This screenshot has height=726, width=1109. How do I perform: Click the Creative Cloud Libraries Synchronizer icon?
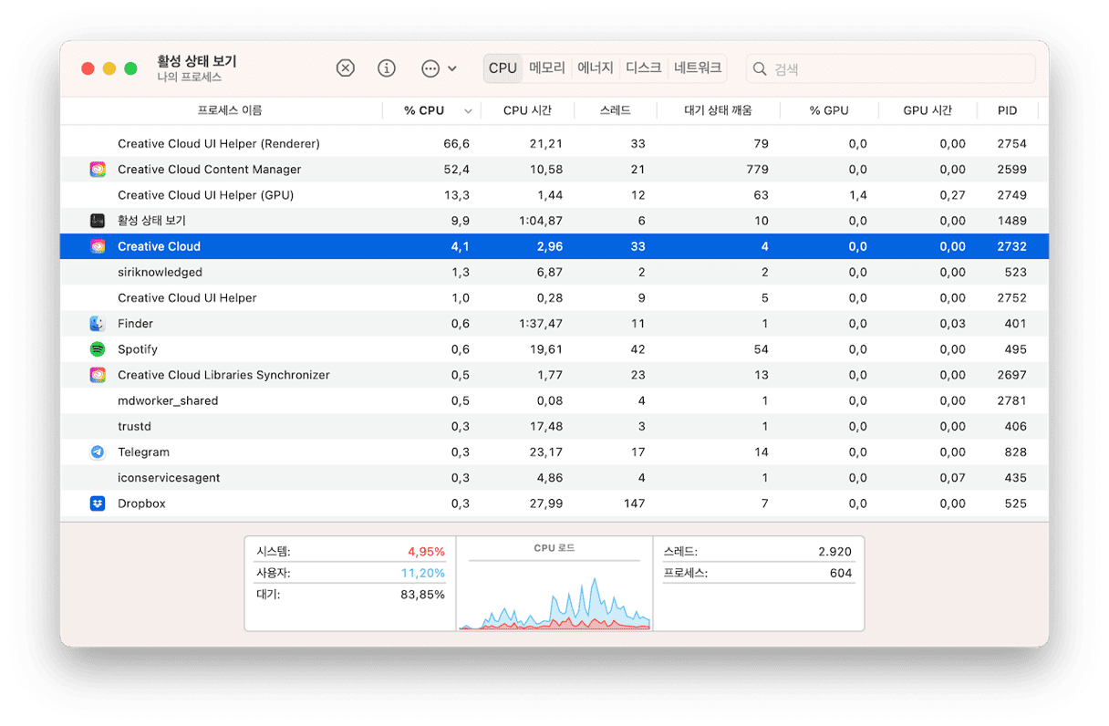point(98,375)
